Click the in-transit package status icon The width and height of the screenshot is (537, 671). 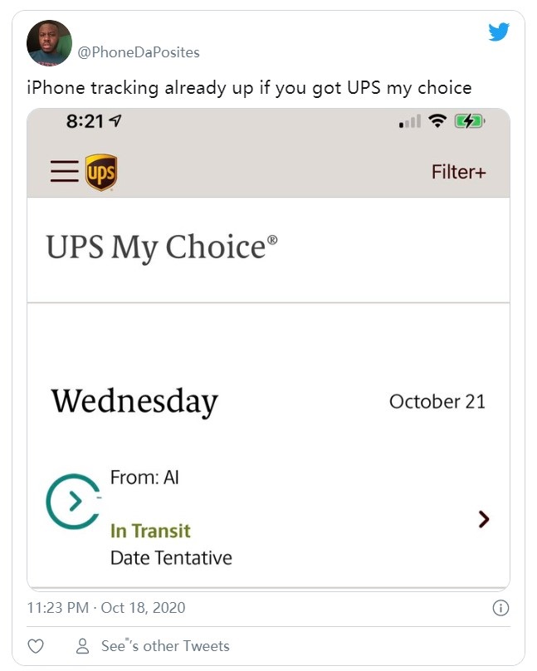click(72, 501)
